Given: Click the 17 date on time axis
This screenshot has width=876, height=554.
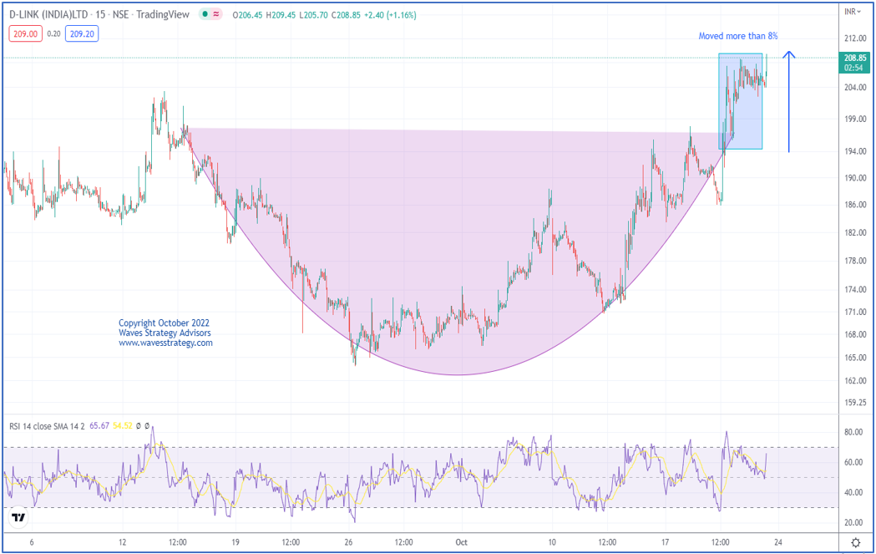Looking at the screenshot, I should [665, 542].
